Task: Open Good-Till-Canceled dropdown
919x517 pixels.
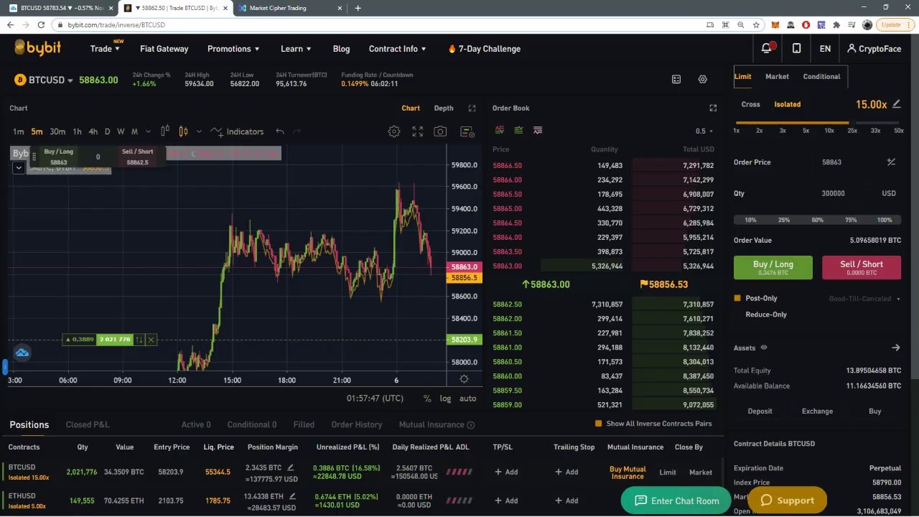Action: pyautogui.click(x=864, y=299)
